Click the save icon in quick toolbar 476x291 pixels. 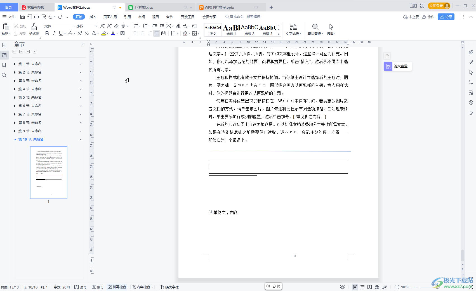coord(23,17)
